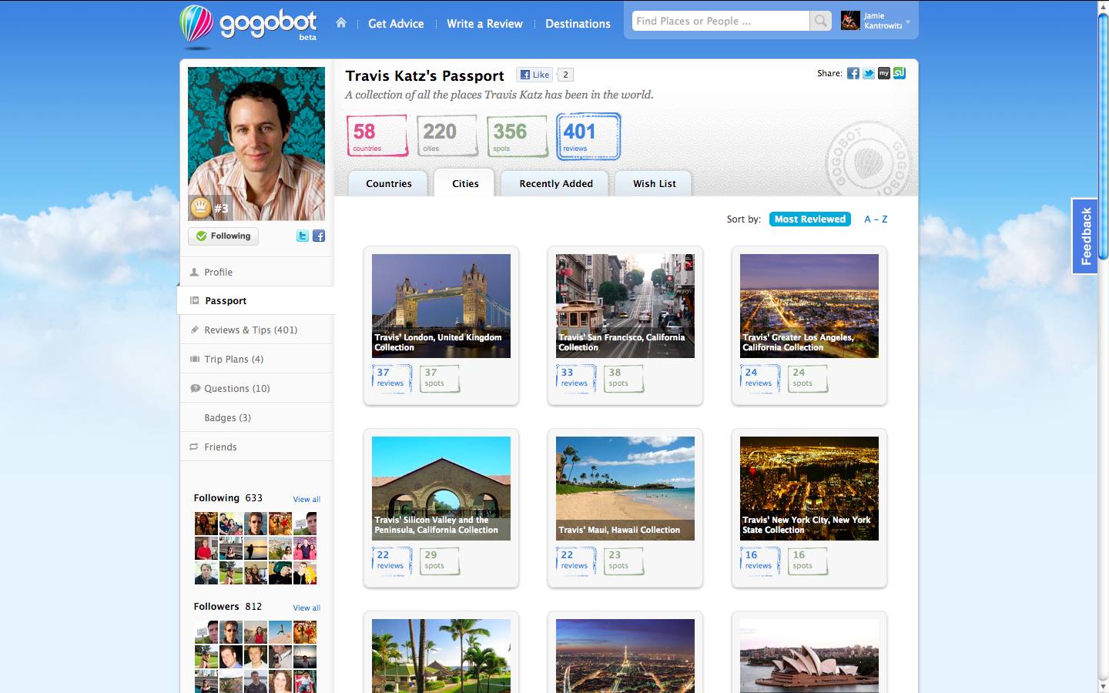Click the 58 countries stamp
1109x693 pixels.
377,136
